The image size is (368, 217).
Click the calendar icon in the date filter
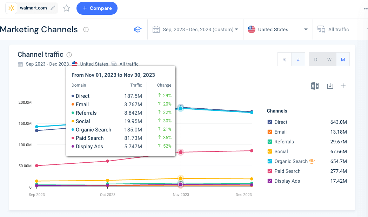click(156, 29)
